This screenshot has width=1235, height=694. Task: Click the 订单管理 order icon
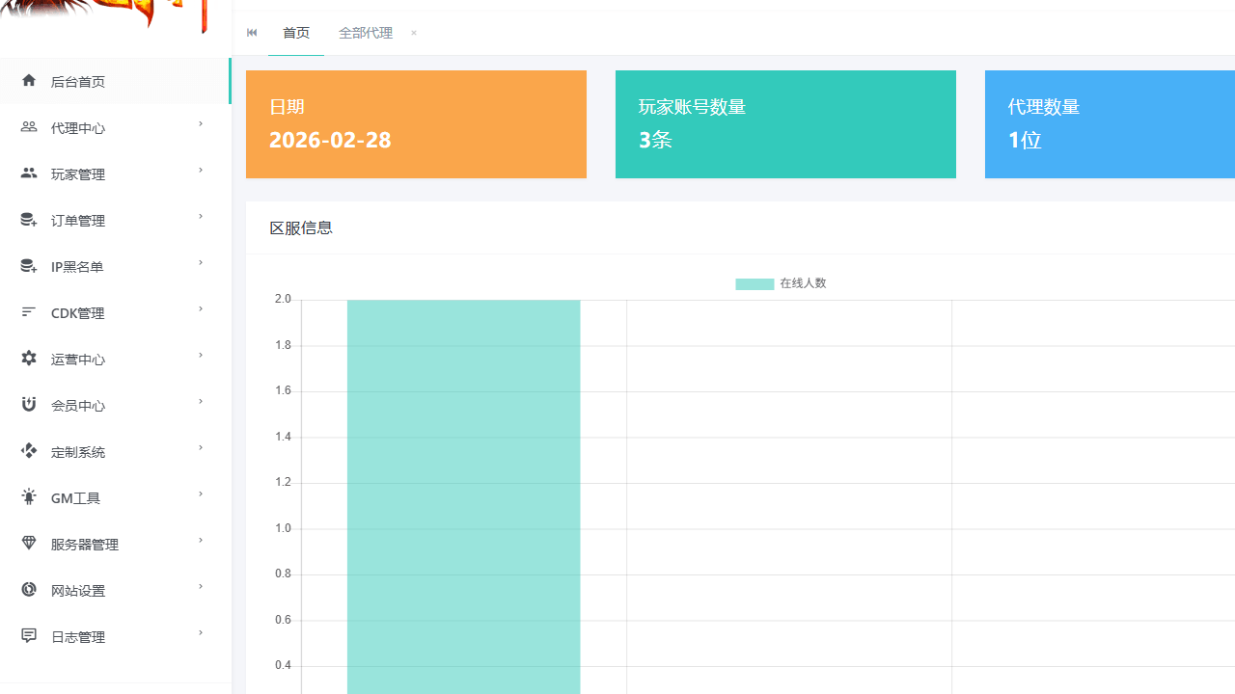[x=28, y=219]
